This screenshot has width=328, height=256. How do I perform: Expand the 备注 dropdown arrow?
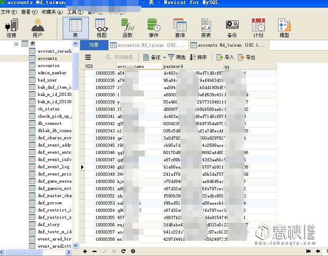[x=164, y=57]
